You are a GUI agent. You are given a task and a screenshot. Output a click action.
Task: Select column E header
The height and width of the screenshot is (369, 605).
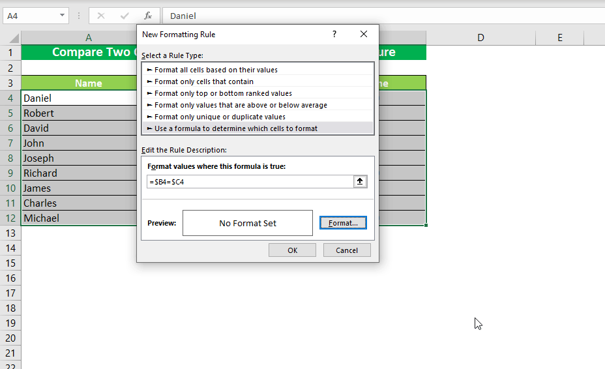point(560,38)
